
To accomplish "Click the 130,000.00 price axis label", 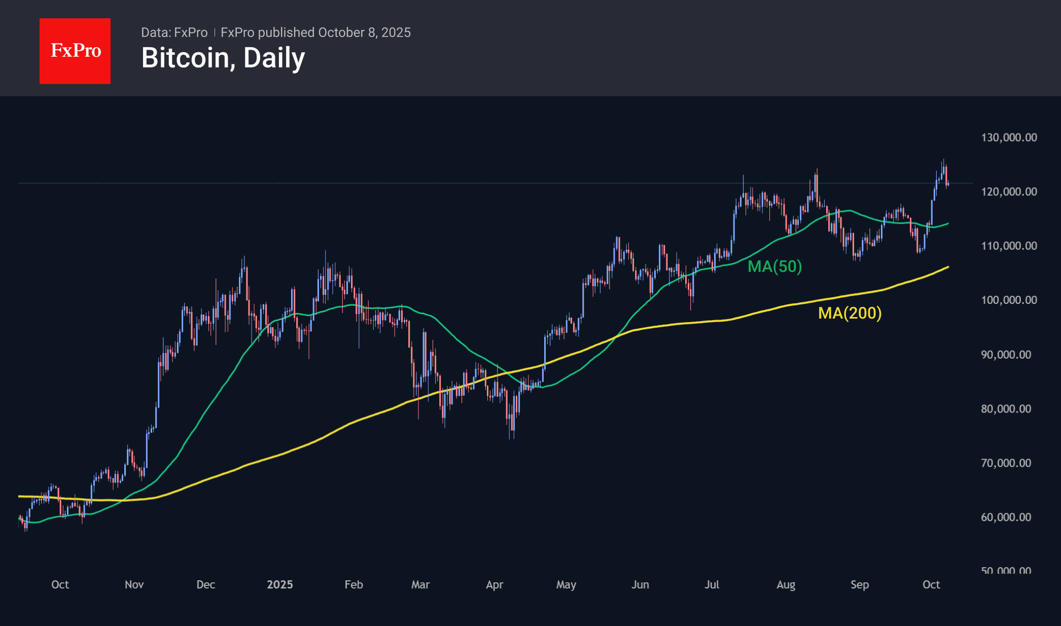I will 1009,137.
